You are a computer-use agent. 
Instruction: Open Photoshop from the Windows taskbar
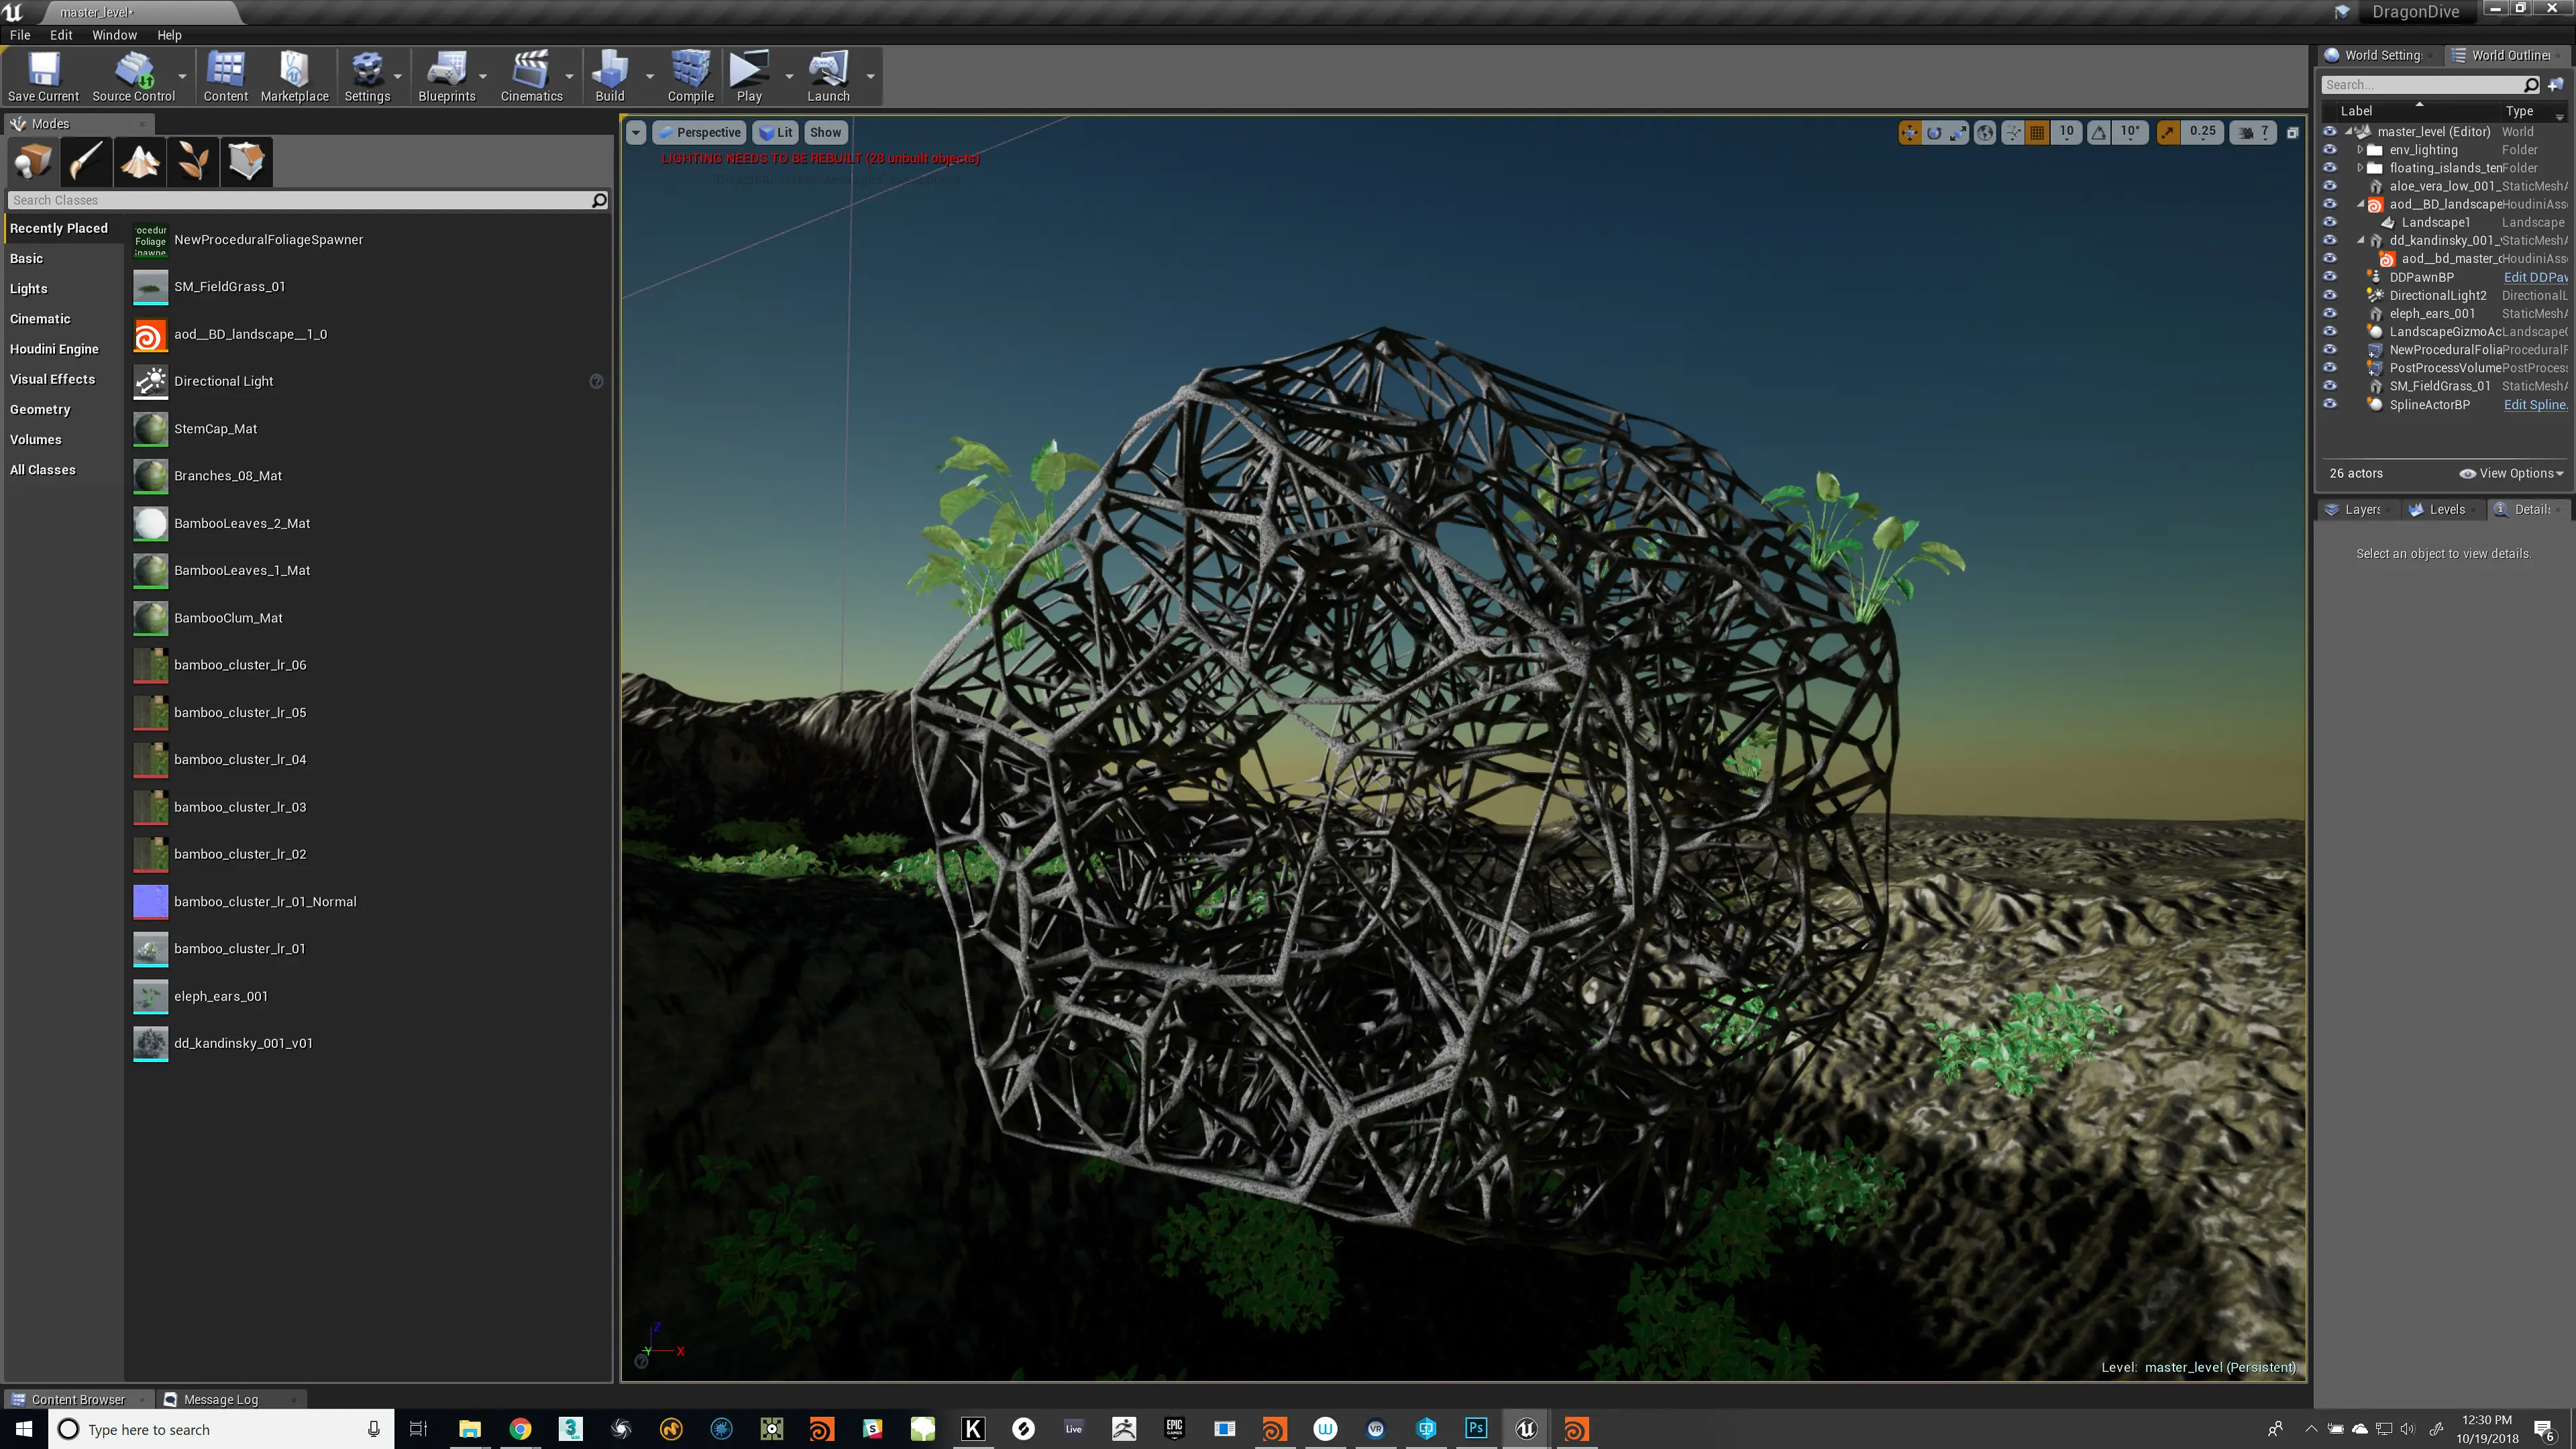(1476, 1428)
